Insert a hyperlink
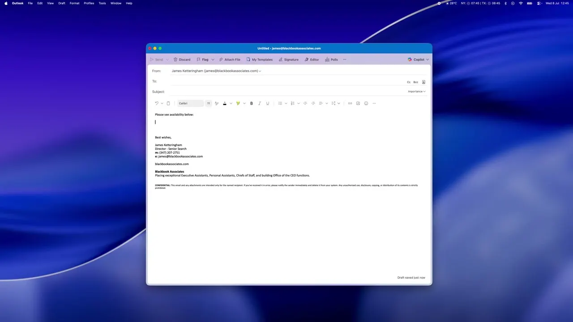Screen dimensions: 573x322 [x=350, y=103]
